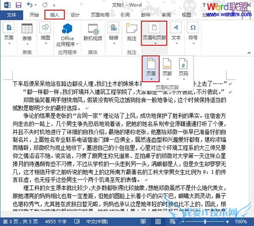Click the 页眉和页脚 (Header & Footer) ribbon button
The width and height of the screenshot is (254, 226).
[x=154, y=33]
